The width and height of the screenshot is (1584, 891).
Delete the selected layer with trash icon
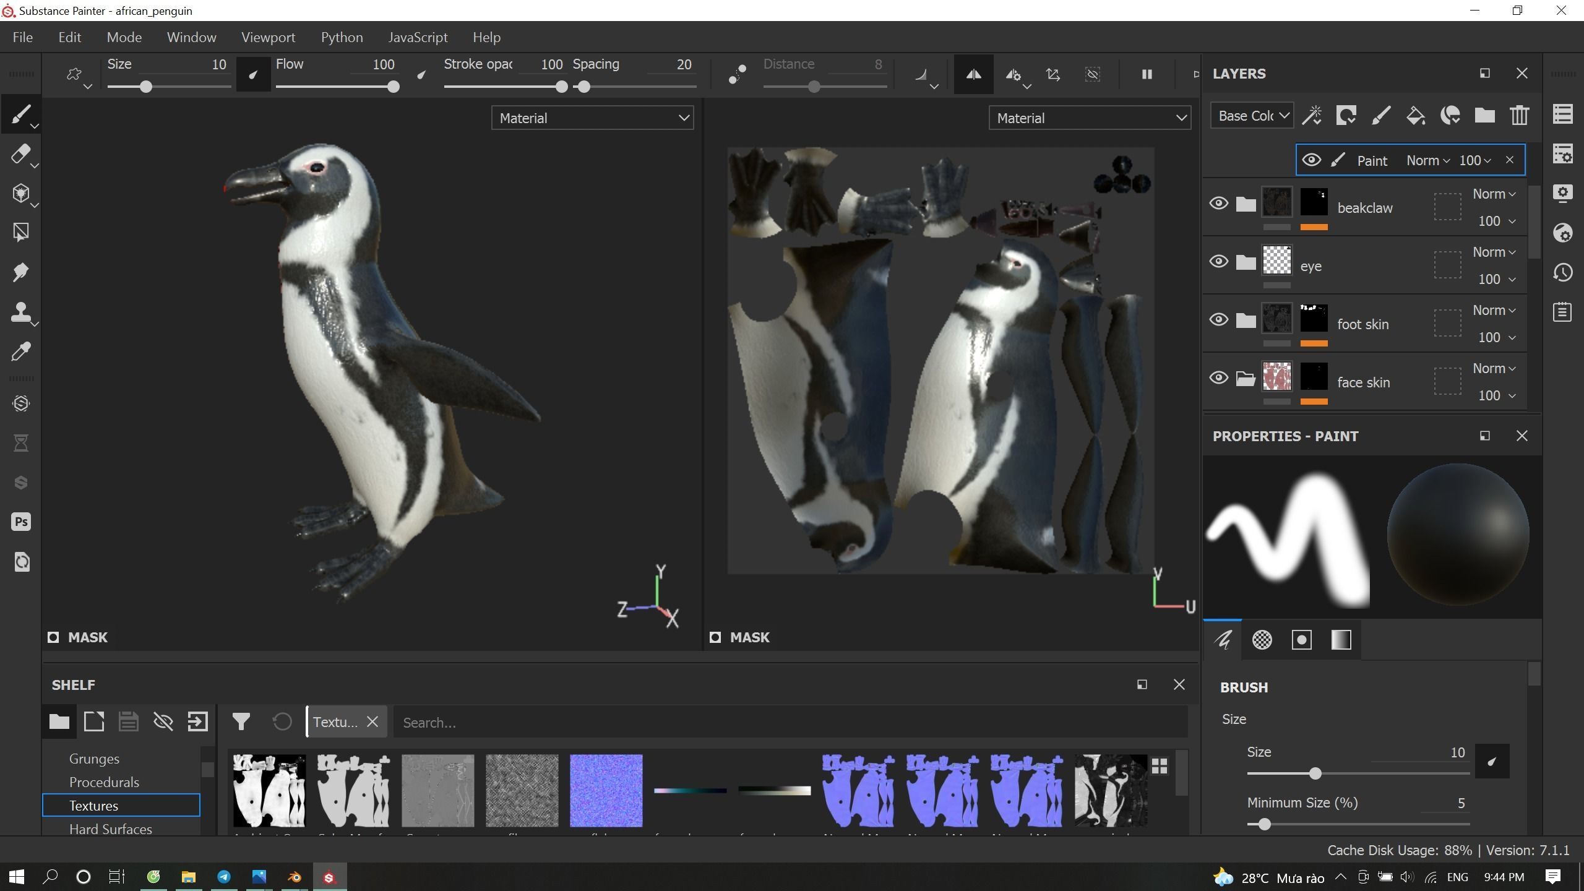[x=1520, y=116]
